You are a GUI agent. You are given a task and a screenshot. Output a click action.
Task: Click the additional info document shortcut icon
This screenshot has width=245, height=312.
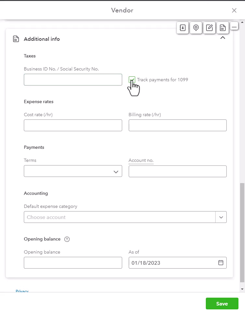[x=223, y=28]
